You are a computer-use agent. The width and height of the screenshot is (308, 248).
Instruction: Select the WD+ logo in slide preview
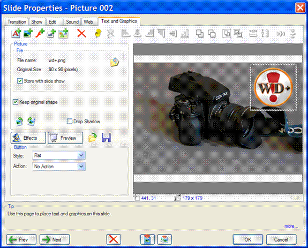(x=273, y=87)
